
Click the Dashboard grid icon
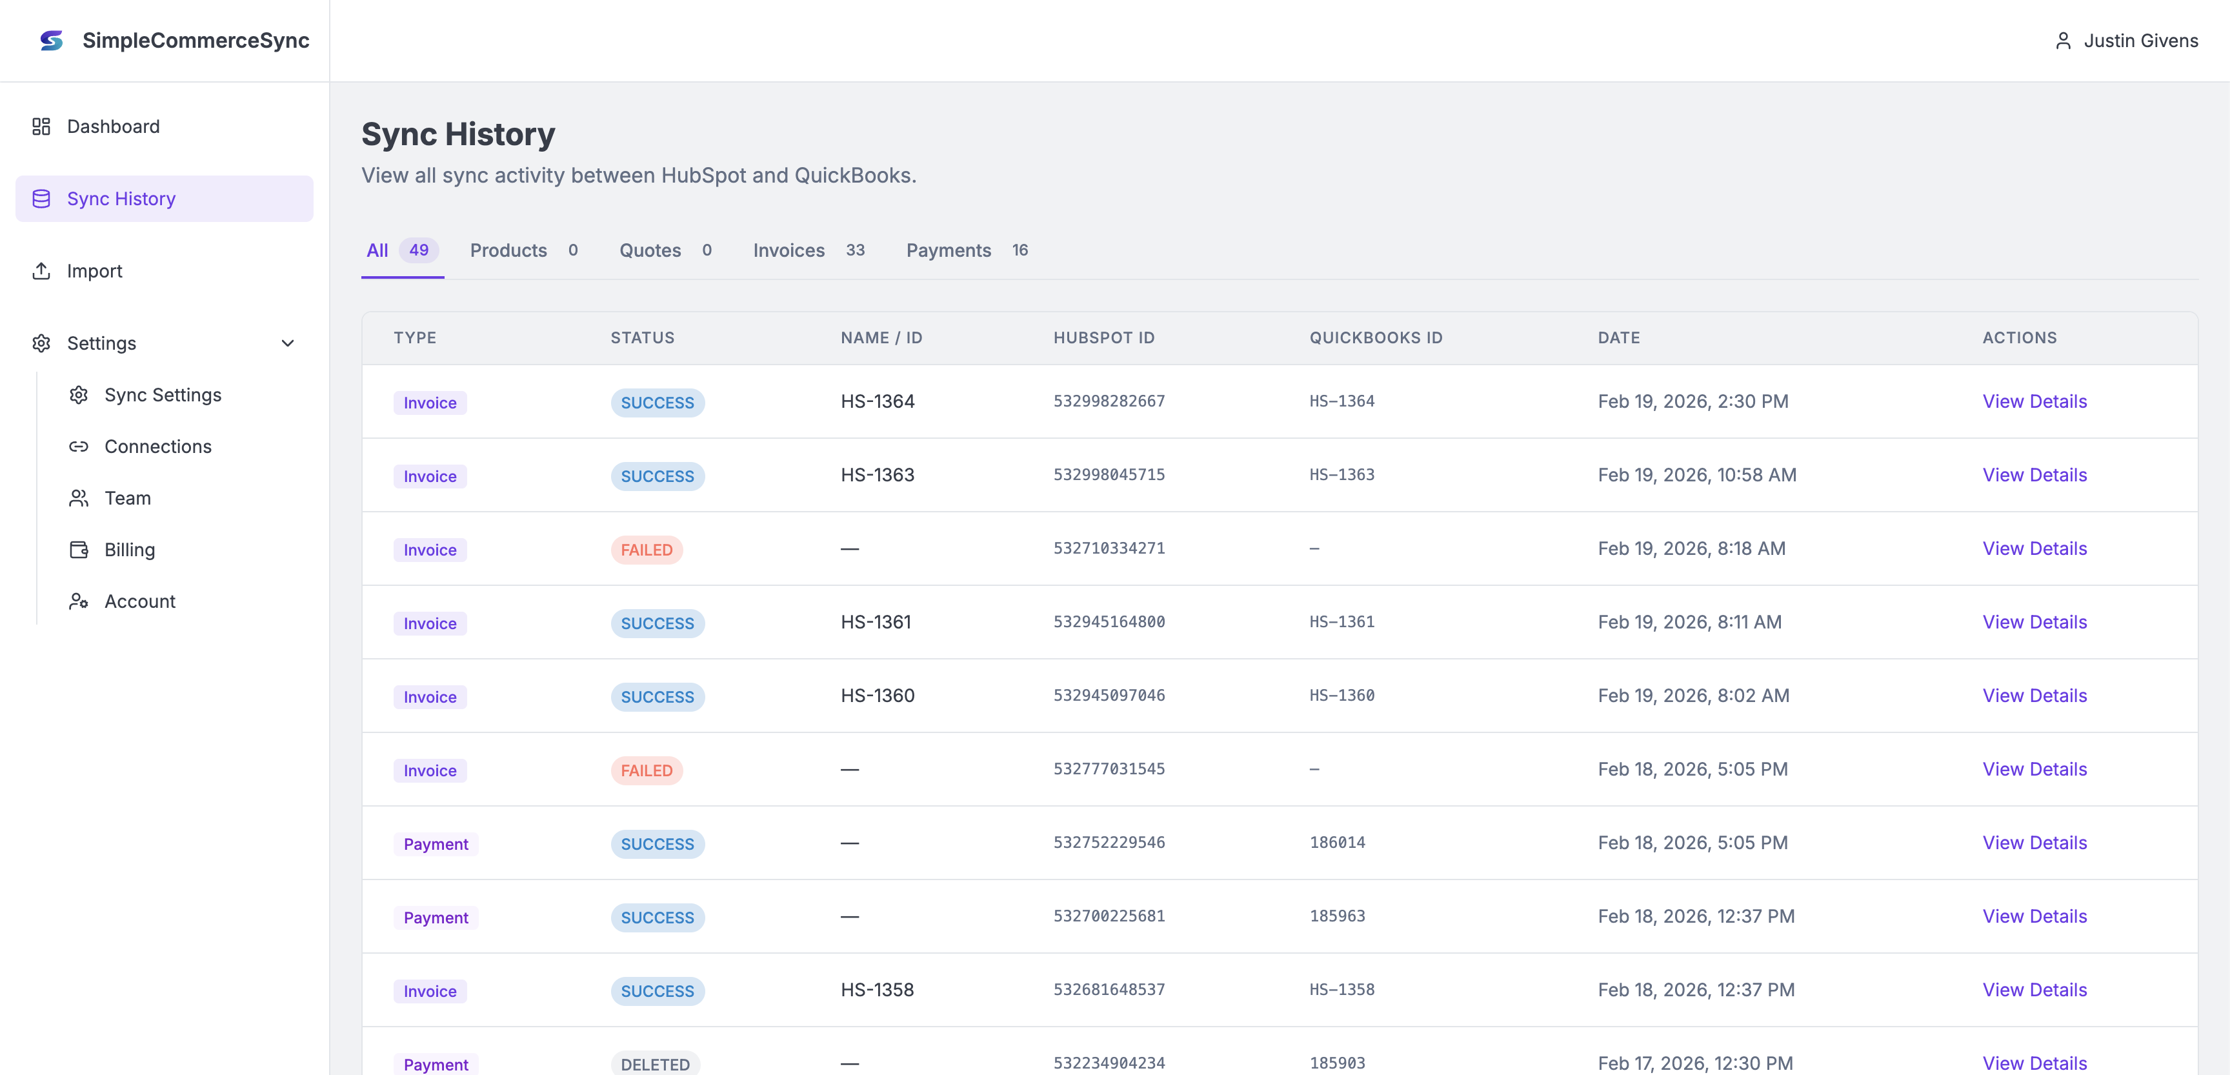(x=41, y=126)
